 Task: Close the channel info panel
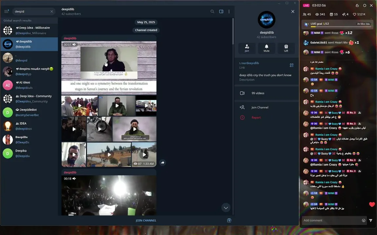(293, 11)
